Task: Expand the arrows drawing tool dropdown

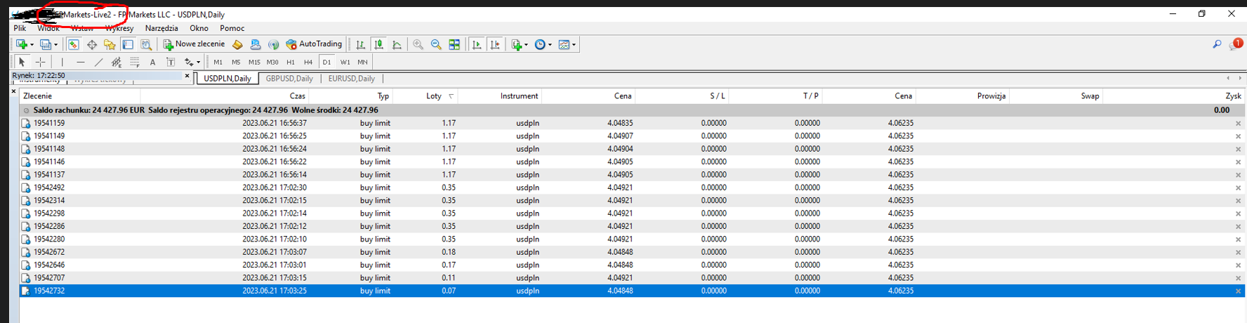Action: coord(198,62)
